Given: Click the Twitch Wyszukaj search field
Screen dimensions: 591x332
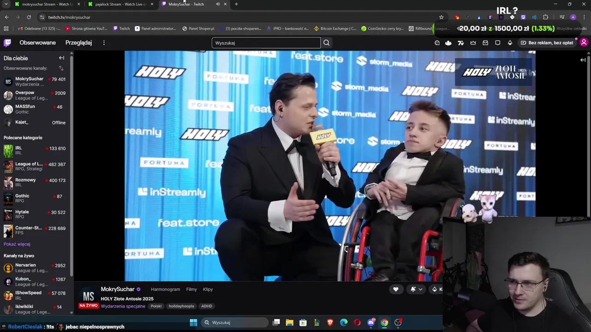Looking at the screenshot, I should pyautogui.click(x=266, y=43).
